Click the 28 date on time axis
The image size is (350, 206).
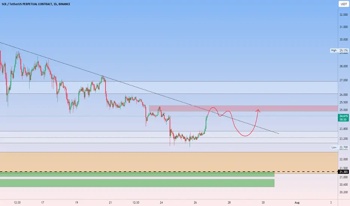[x=229, y=202]
